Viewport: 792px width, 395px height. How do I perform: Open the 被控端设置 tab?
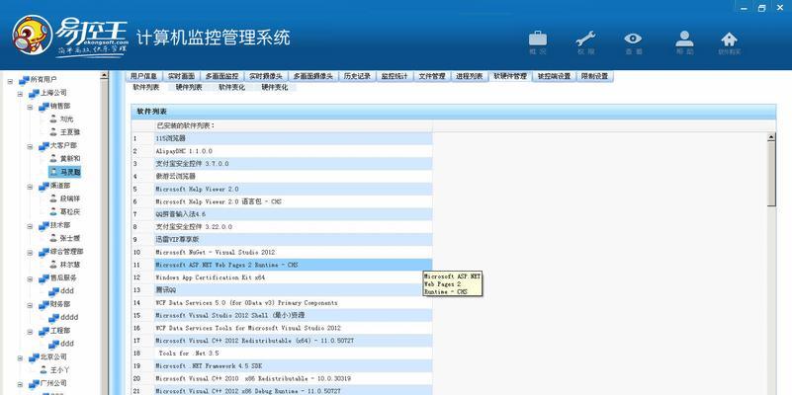(554, 76)
